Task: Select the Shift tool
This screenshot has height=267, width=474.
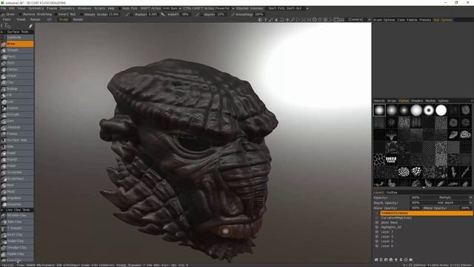Action: 17,63
